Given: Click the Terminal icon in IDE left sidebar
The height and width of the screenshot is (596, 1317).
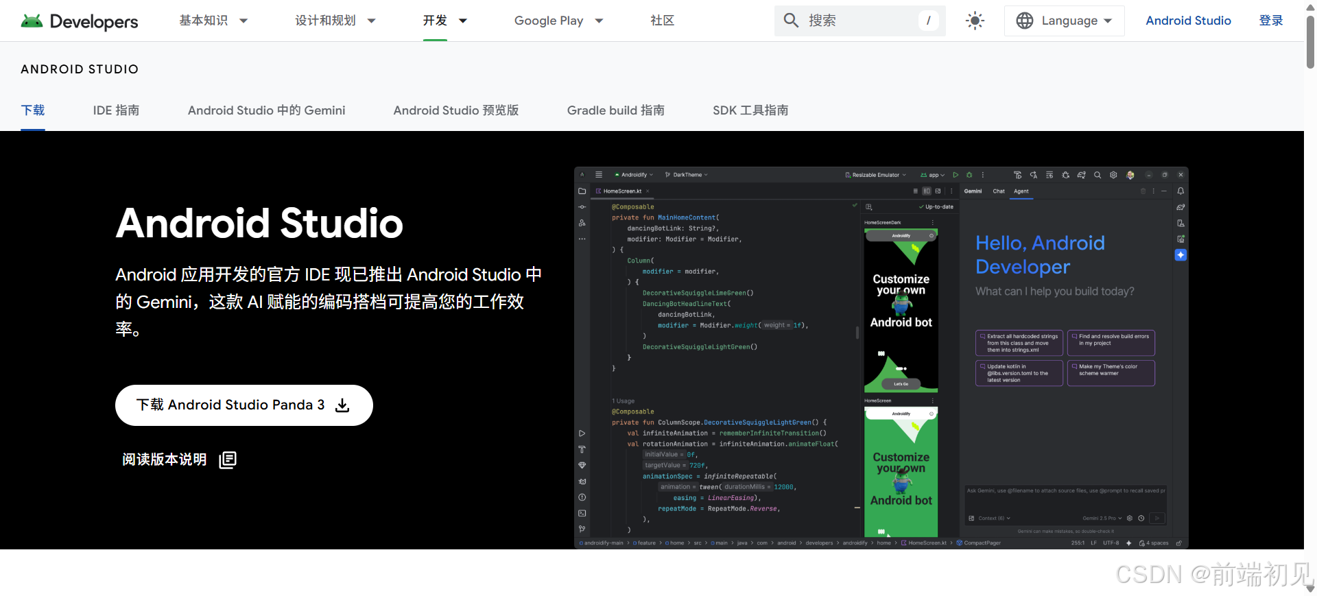Looking at the screenshot, I should pyautogui.click(x=582, y=513).
